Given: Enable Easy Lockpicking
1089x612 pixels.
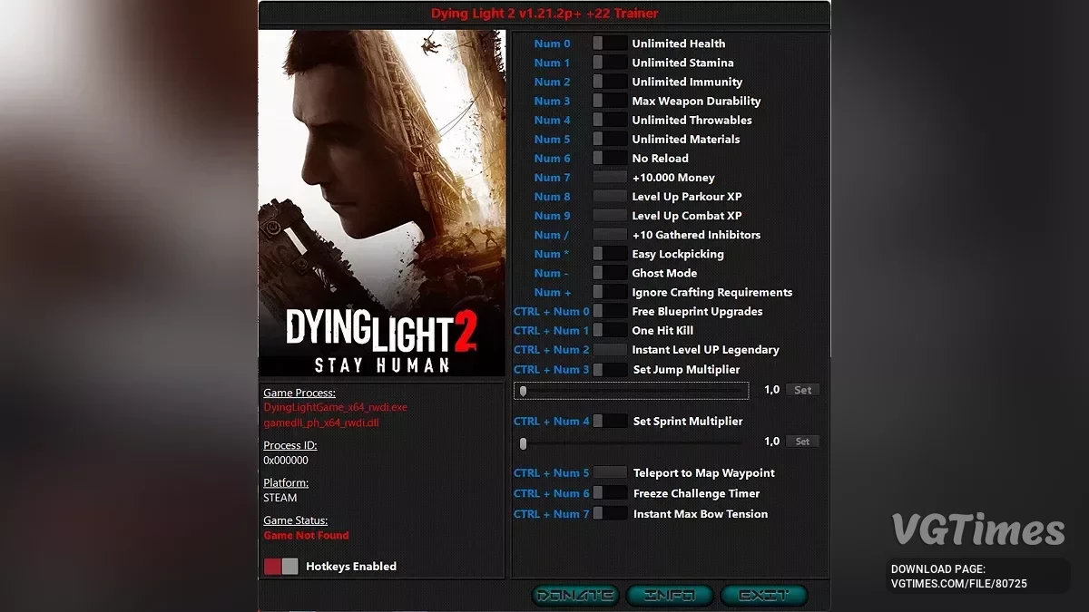Looking at the screenshot, I should (608, 254).
